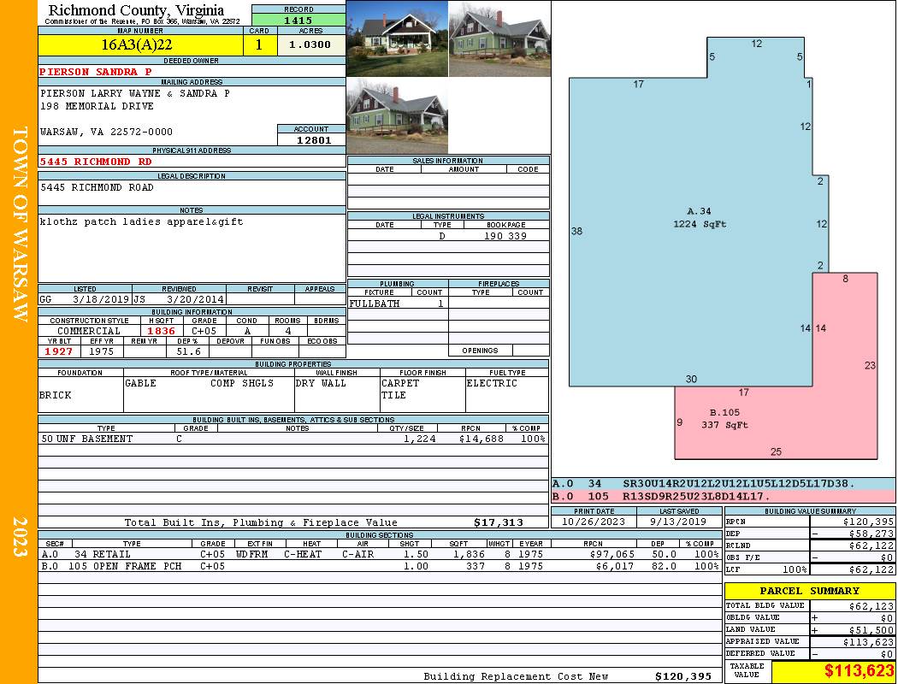Select the mailing address line 198 MEMORIAL DRIVE
This screenshot has width=898, height=684.
(x=97, y=107)
